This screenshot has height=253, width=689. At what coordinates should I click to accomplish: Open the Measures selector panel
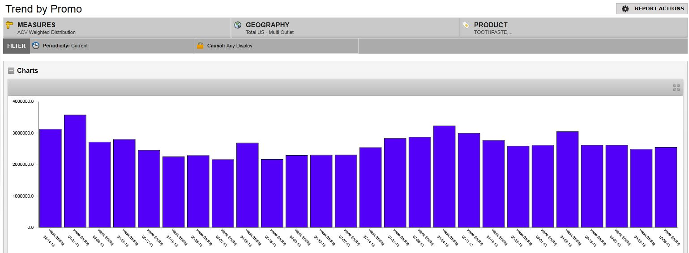(116, 28)
